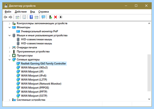Scan for hardware changes monitor icon
Image resolution: width=154 pixels, height=109 pixels.
tap(43, 17)
